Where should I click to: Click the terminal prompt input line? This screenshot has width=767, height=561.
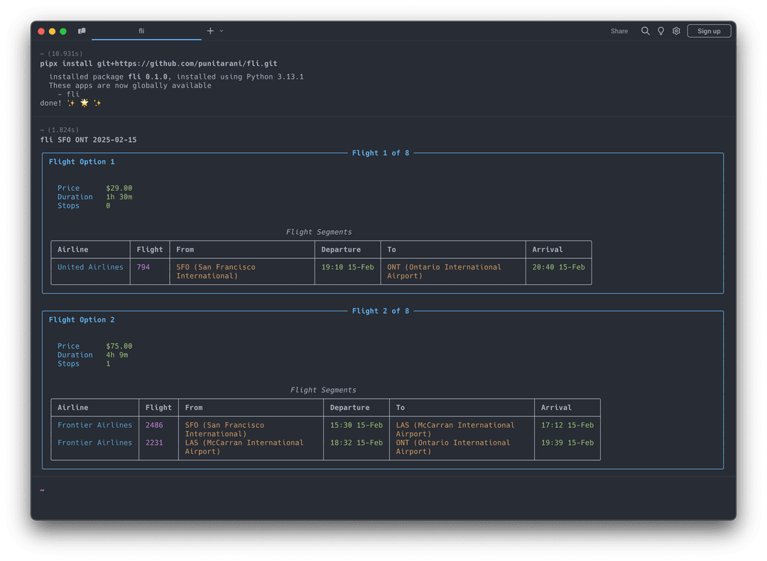coord(383,490)
